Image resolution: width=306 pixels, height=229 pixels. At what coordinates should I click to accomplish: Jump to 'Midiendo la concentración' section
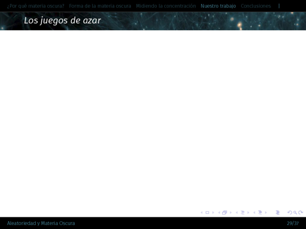pos(166,6)
